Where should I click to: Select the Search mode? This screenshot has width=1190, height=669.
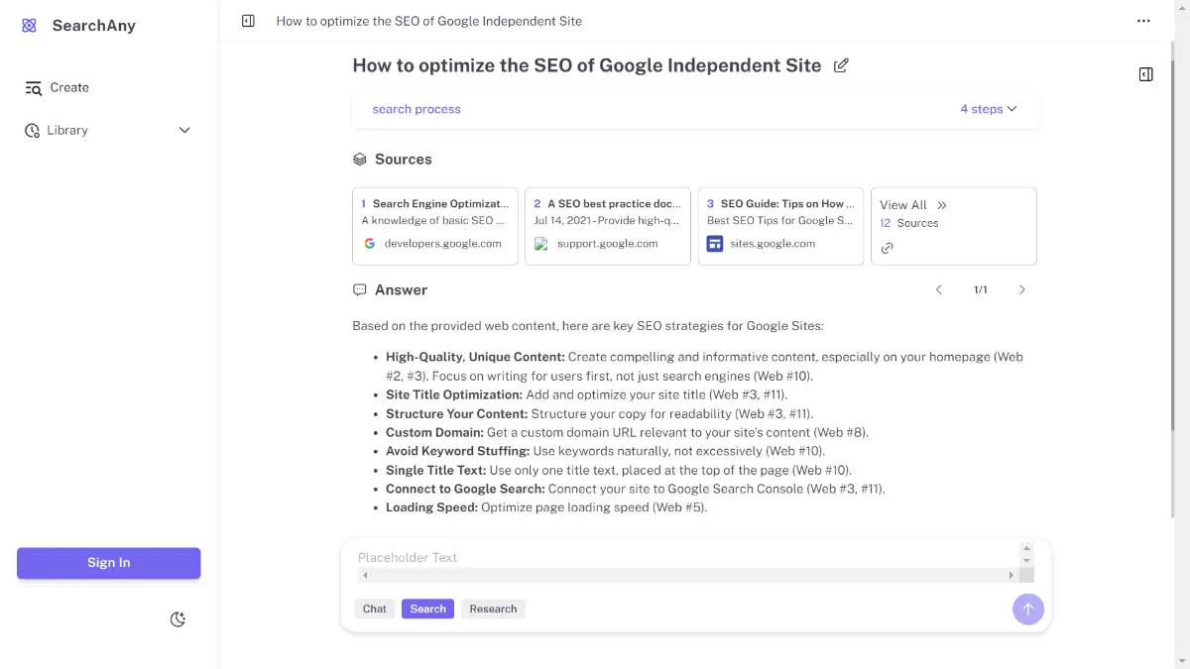[427, 609]
